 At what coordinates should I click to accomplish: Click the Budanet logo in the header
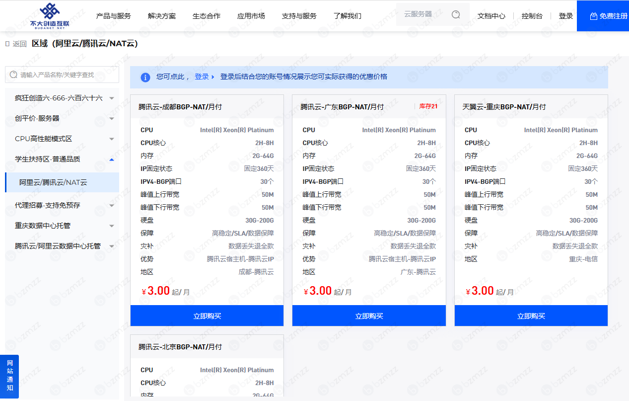(x=49, y=16)
